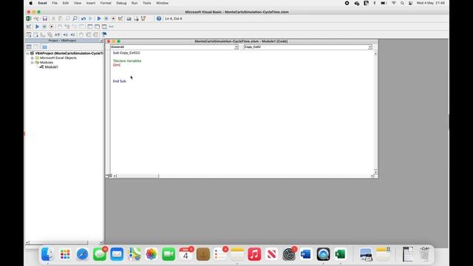Click the Comment Block icon on the Edit toolbar
This screenshot has height=266, width=473.
[89, 35]
